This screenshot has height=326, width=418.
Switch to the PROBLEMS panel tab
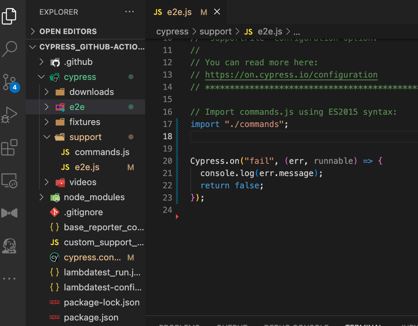[179, 324]
